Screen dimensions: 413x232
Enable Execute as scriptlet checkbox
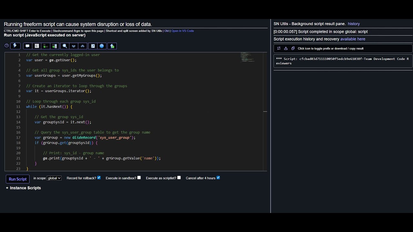pos(179,178)
